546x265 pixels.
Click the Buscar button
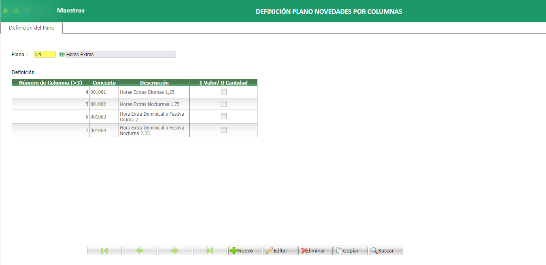pyautogui.click(x=386, y=250)
